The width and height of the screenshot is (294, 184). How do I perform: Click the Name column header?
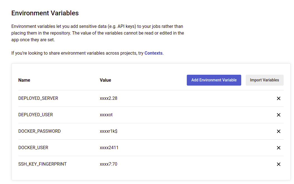pyautogui.click(x=24, y=80)
